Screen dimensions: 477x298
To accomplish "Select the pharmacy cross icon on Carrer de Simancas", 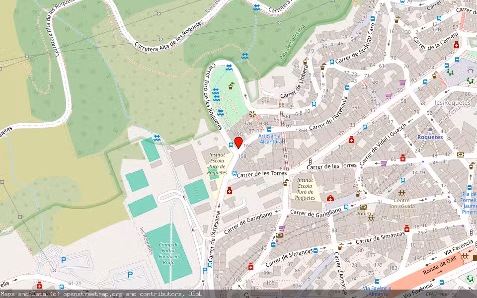I will pyautogui.click(x=250, y=266).
